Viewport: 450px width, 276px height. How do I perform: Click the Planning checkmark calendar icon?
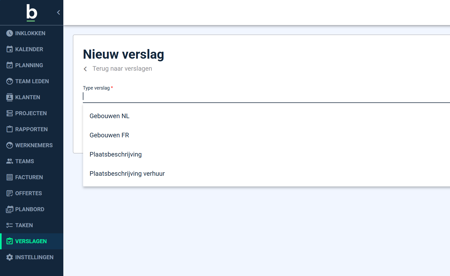[10, 65]
